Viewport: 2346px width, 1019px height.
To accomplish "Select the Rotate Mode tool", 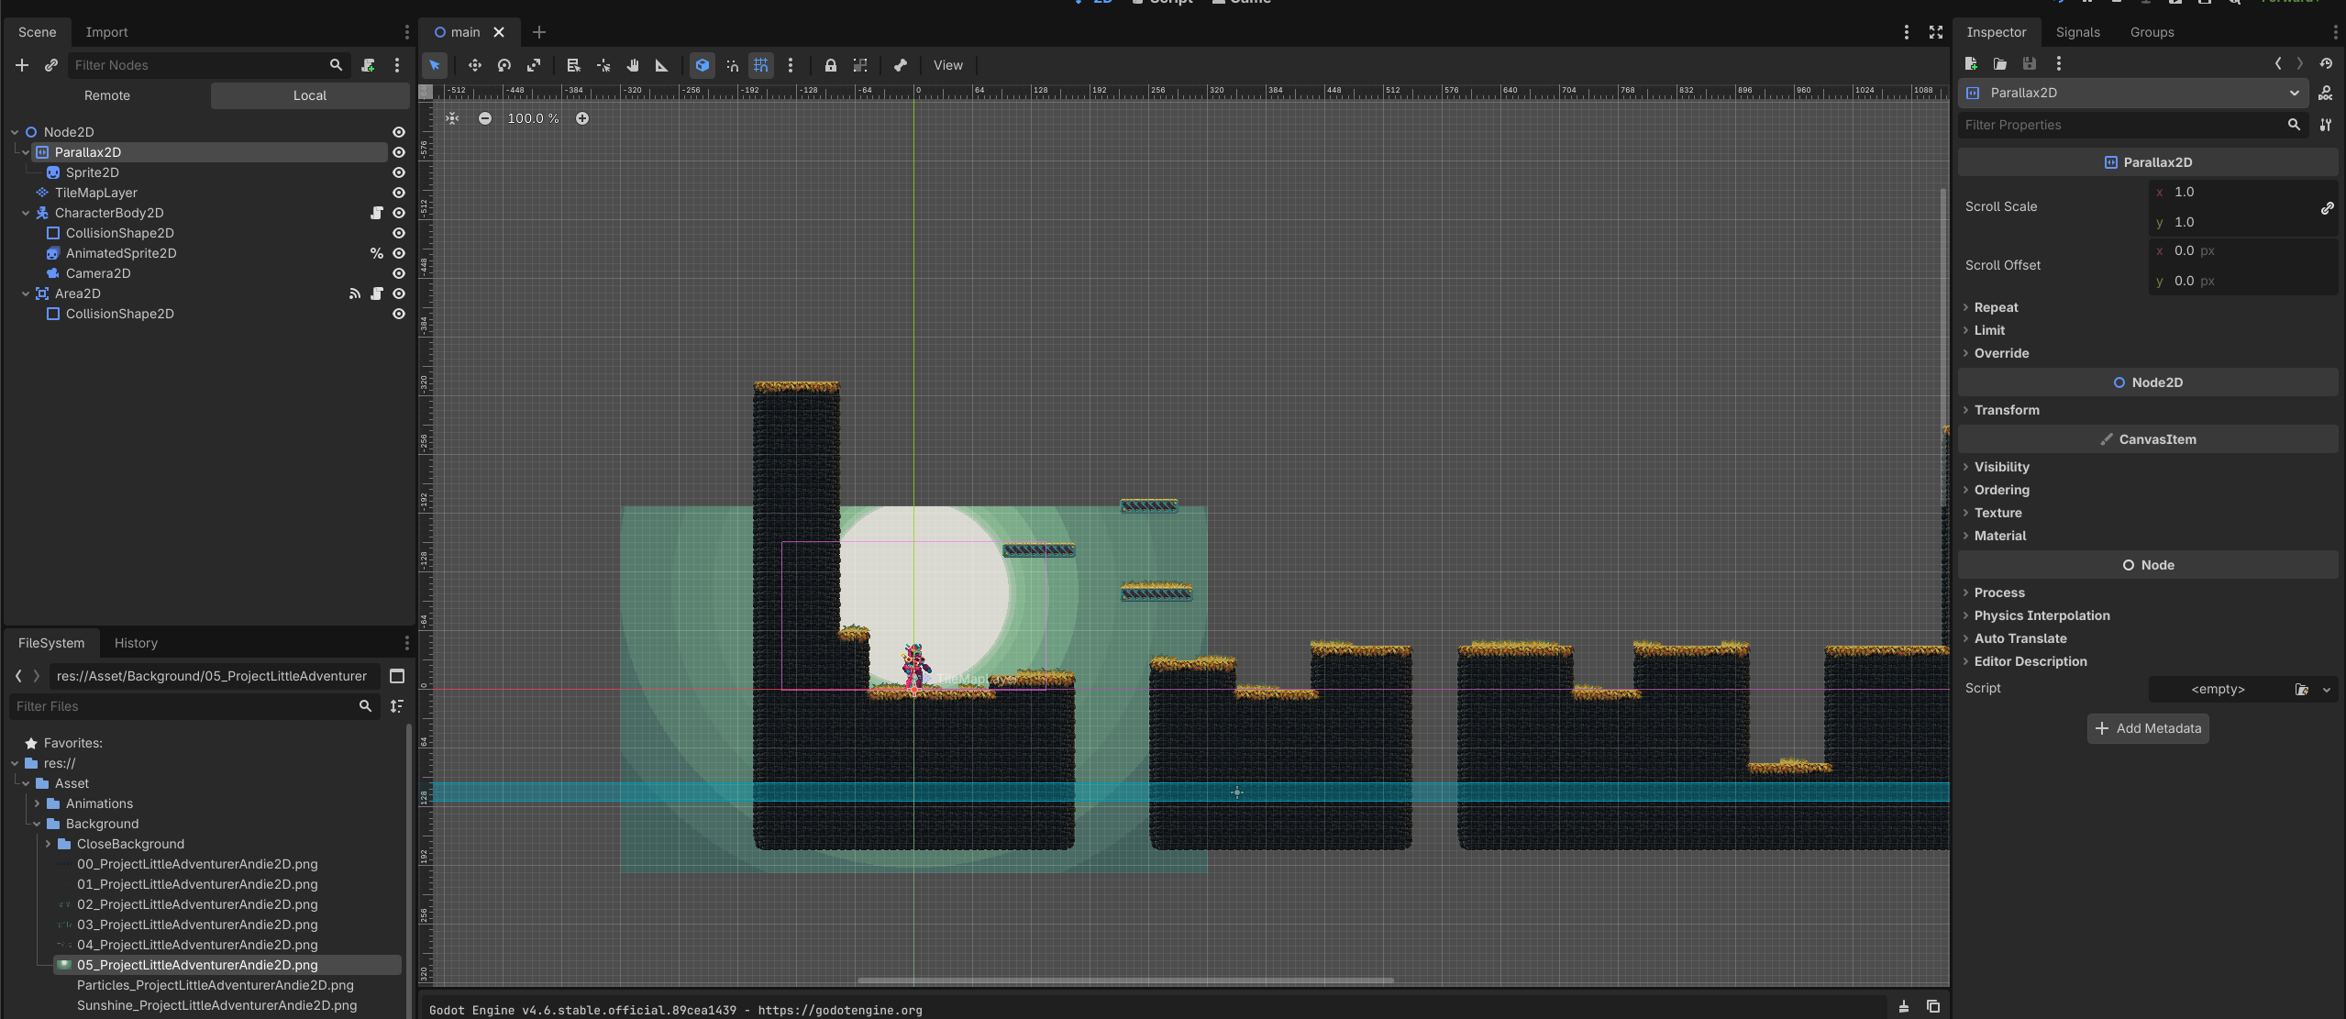I will 504,65.
